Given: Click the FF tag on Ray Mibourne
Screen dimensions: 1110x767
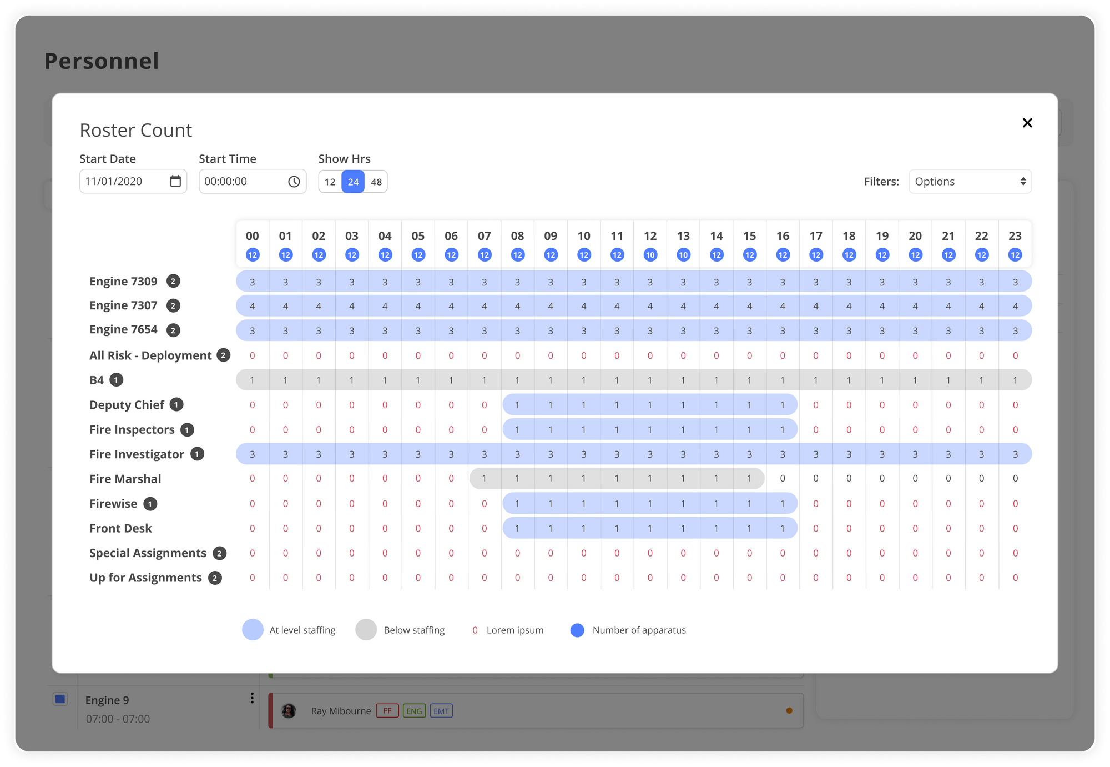Looking at the screenshot, I should coord(387,710).
